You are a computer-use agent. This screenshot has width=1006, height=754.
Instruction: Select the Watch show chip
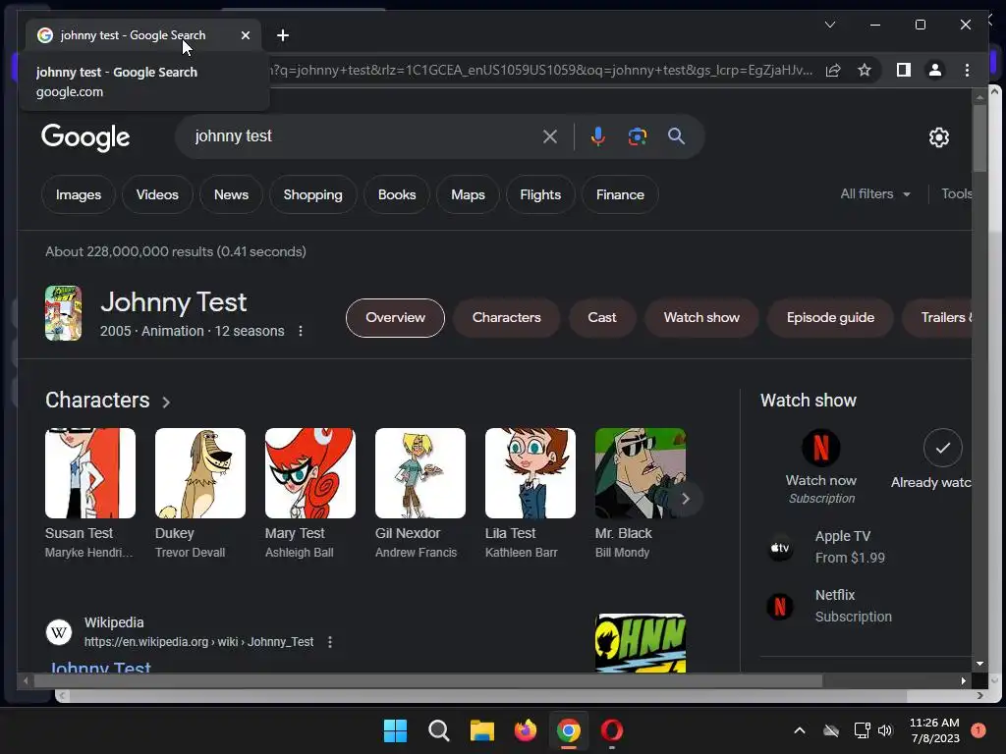point(701,317)
